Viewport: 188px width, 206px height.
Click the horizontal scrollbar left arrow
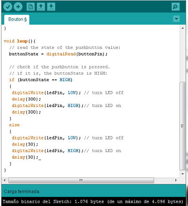coord(5,180)
